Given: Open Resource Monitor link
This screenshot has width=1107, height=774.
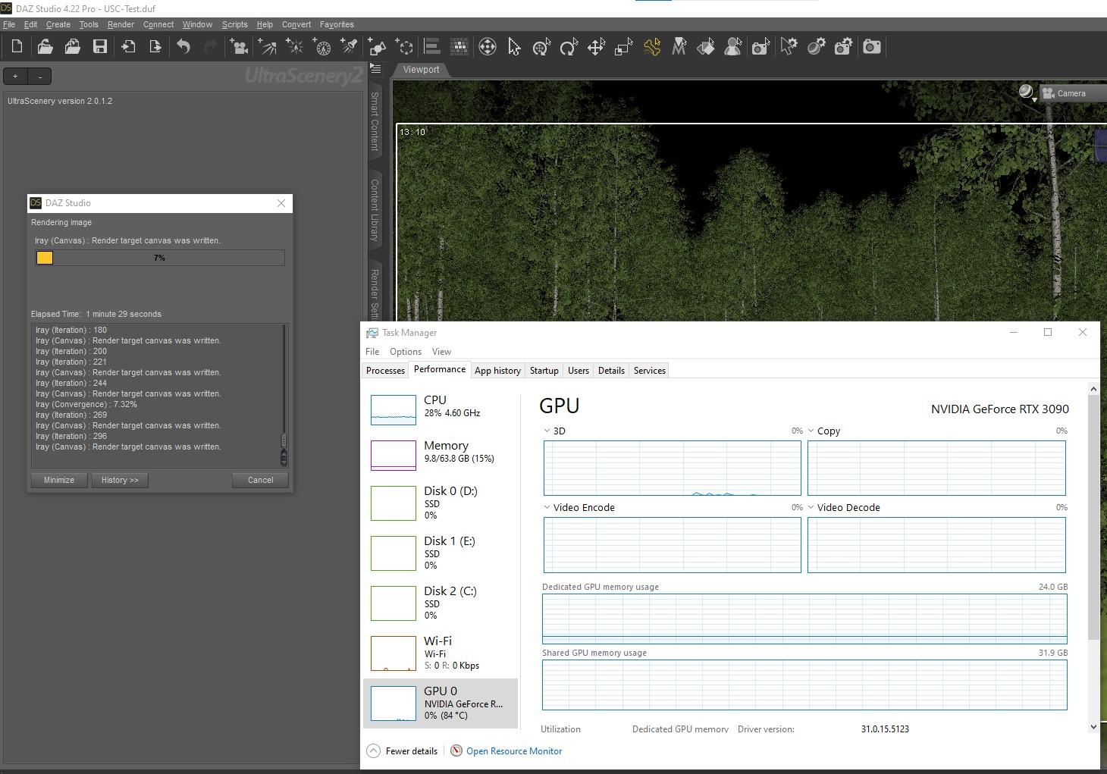Looking at the screenshot, I should pos(513,751).
